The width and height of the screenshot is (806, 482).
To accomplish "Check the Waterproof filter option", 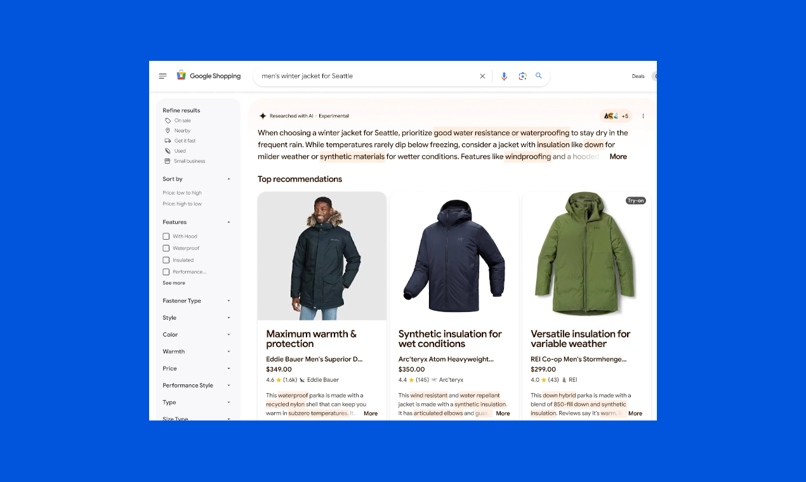I will (x=165, y=248).
